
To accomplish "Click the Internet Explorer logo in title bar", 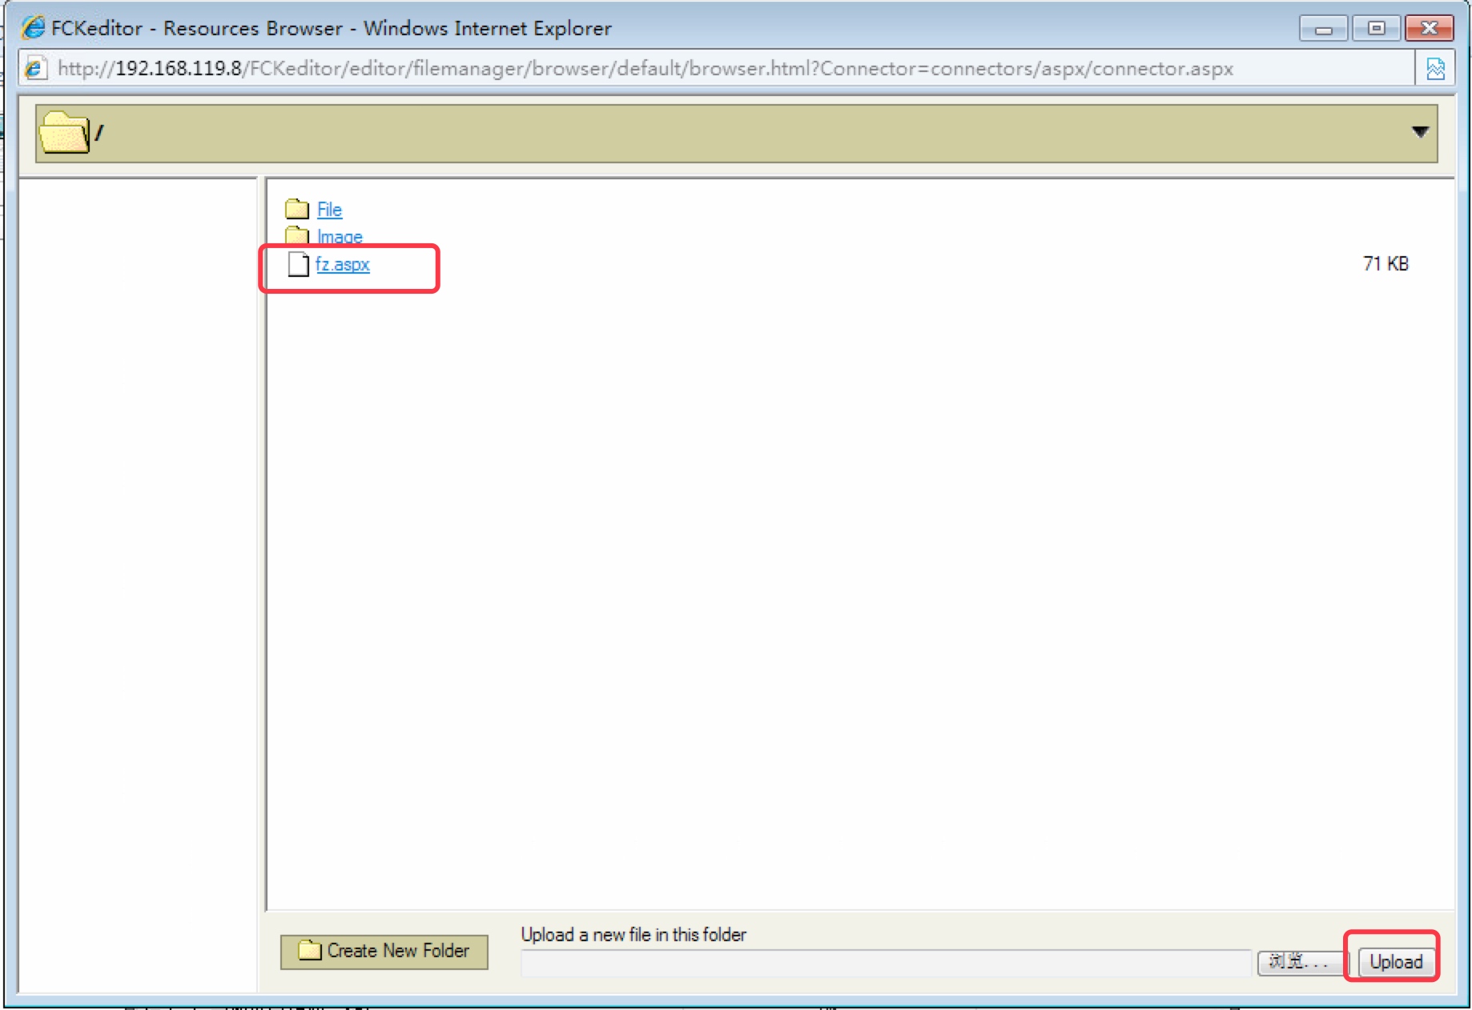I will tap(33, 28).
